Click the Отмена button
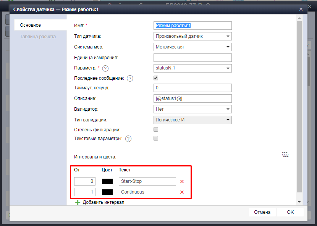 tap(262, 212)
